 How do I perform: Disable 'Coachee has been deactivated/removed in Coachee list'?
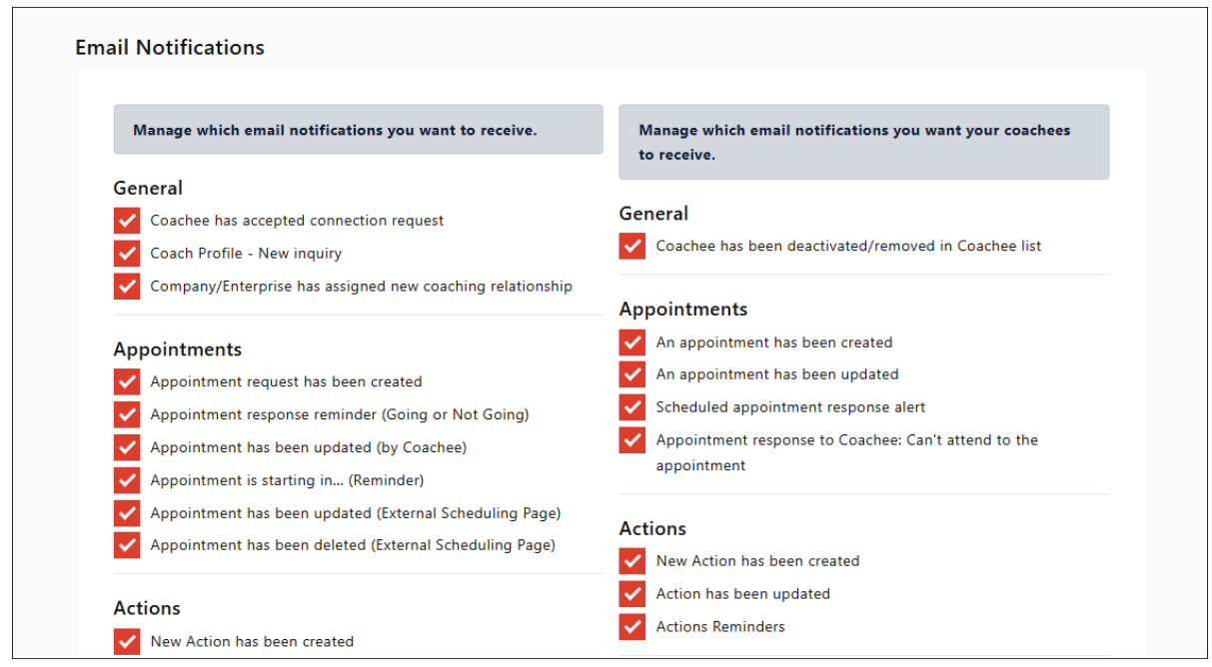[x=632, y=246]
